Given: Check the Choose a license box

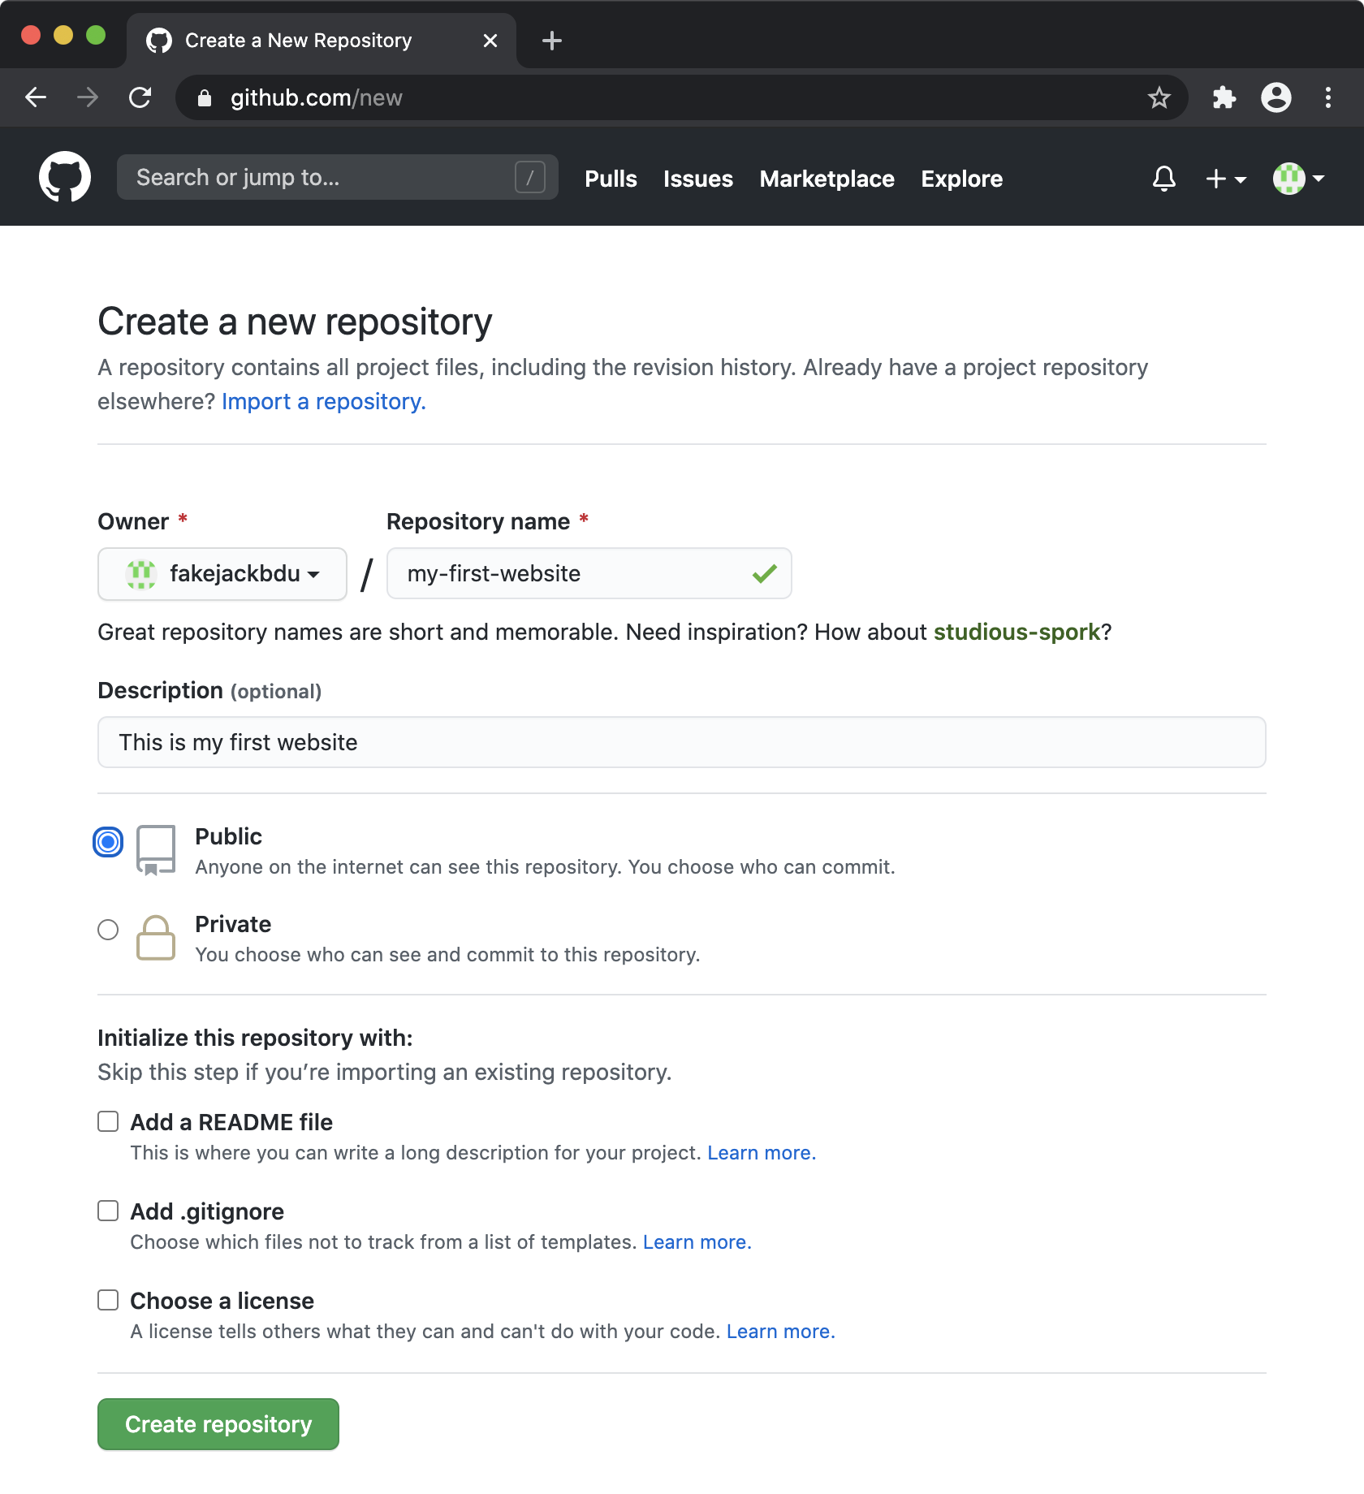Looking at the screenshot, I should [108, 1300].
